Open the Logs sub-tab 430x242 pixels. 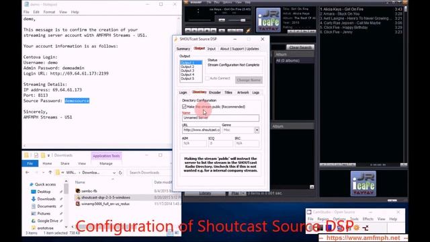(255, 93)
